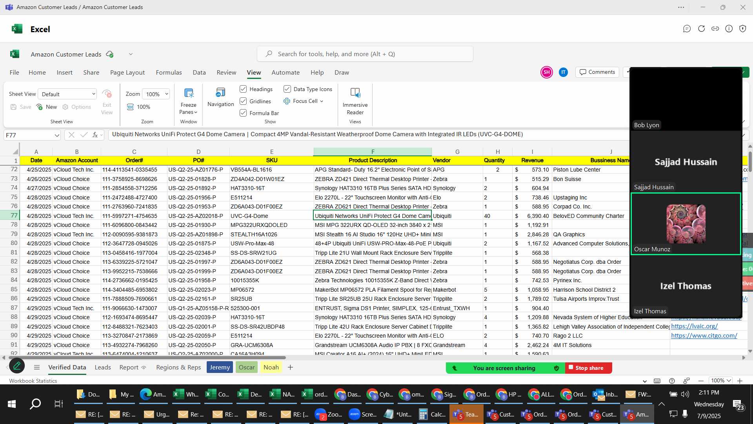Open the all sheets list icon
This screenshot has width=753, height=424.
click(37, 367)
